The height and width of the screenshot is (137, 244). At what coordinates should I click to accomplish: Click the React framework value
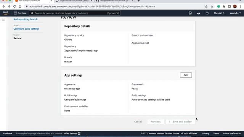pyautogui.click(x=135, y=89)
